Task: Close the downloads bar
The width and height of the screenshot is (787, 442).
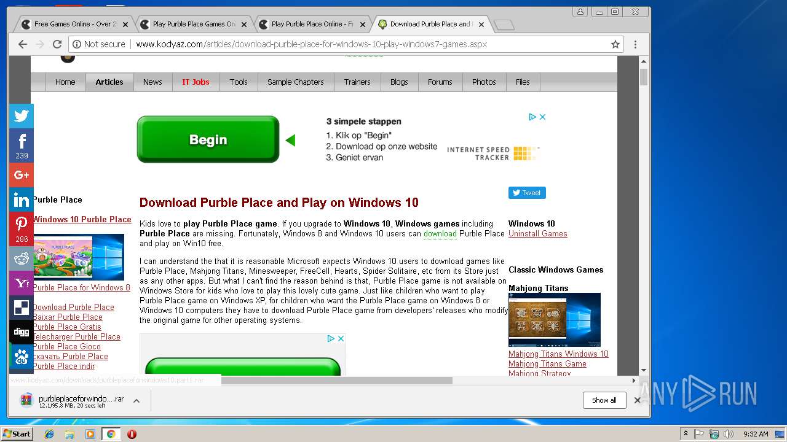Action: (638, 400)
